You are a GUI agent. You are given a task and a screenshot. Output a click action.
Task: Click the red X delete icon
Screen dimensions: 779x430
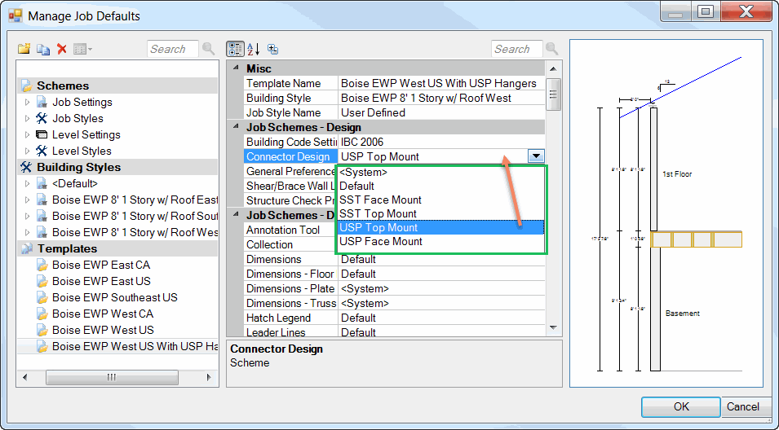(62, 49)
